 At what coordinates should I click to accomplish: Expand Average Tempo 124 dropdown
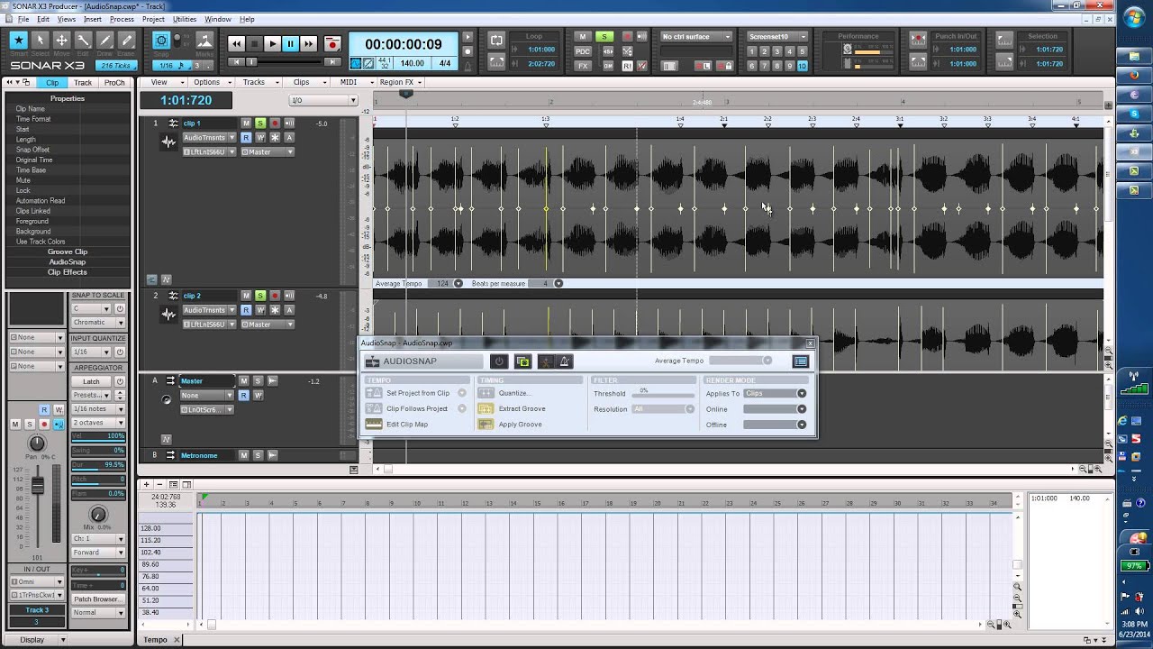pos(458,284)
